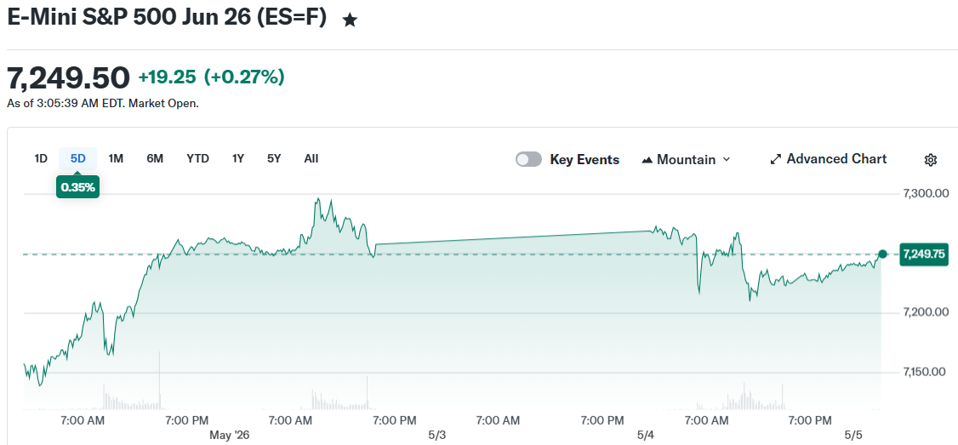This screenshot has height=445, width=958.
Task: Select the 1D range tab
Action: click(40, 159)
